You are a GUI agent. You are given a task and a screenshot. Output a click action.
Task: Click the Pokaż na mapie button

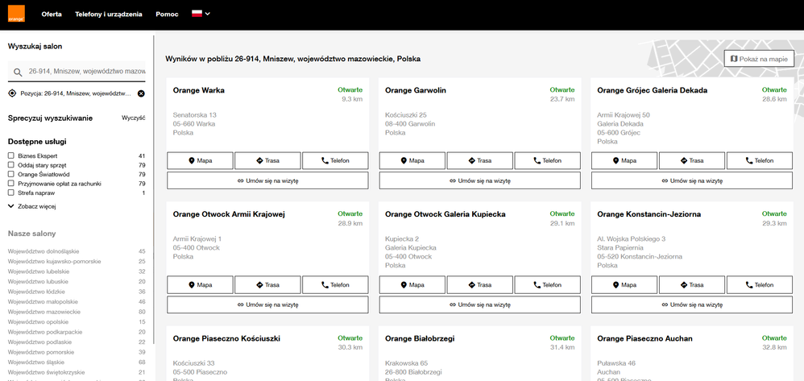760,59
